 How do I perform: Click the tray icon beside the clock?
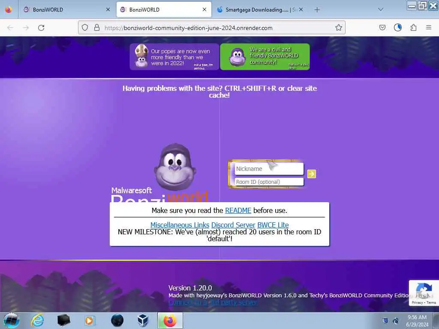pos(396,320)
